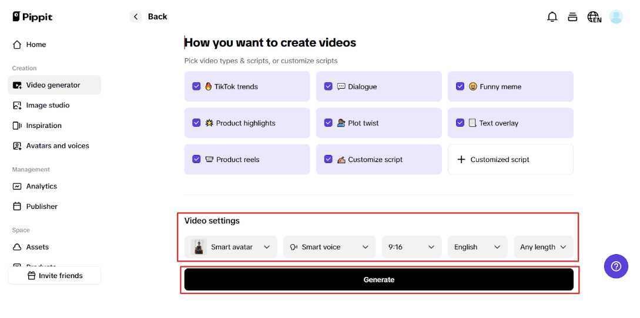Expand the Any length dropdown
This screenshot has height=318, width=640.
pos(543,247)
